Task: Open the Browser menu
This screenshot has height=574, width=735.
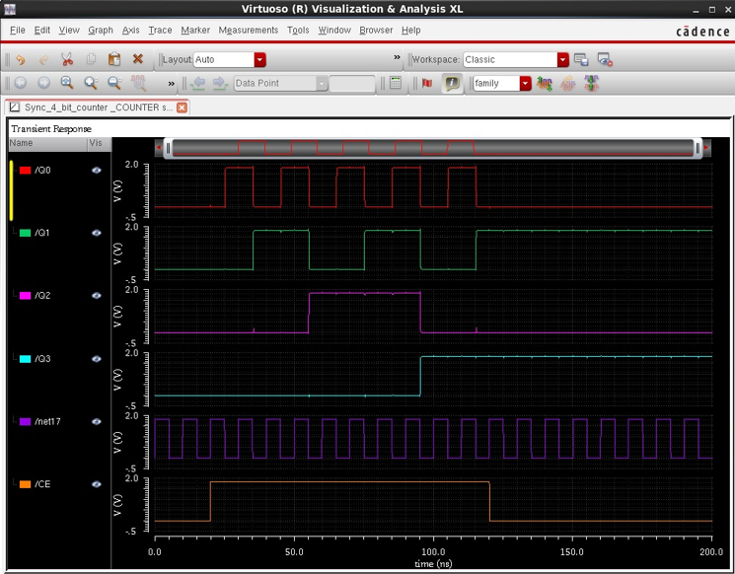Action: (376, 30)
